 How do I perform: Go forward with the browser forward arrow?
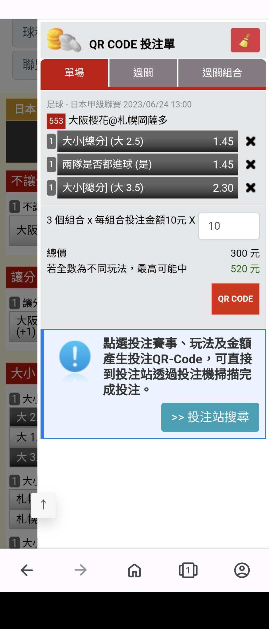pyautogui.click(x=81, y=570)
